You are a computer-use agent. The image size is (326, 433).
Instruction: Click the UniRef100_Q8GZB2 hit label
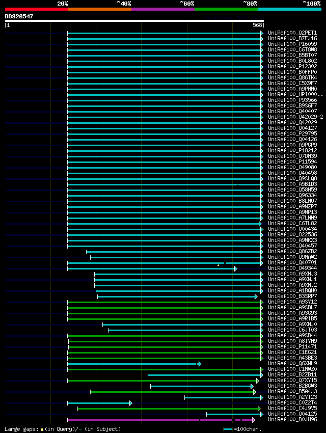tap(292, 251)
